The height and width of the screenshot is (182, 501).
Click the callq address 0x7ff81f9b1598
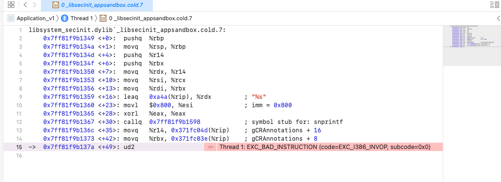(175, 122)
